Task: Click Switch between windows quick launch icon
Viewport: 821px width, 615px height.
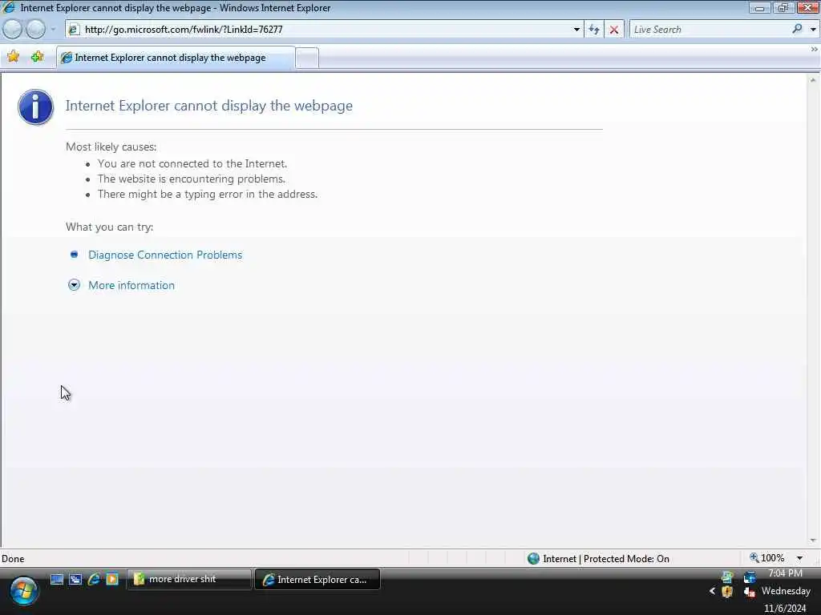Action: (75, 579)
